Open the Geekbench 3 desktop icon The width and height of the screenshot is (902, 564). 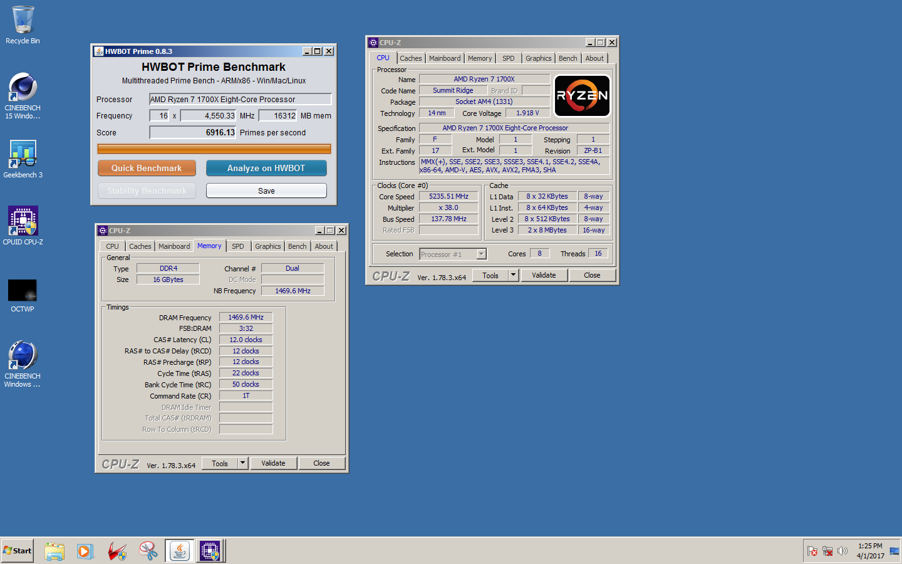23,159
